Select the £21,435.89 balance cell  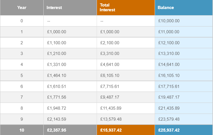[169, 108]
